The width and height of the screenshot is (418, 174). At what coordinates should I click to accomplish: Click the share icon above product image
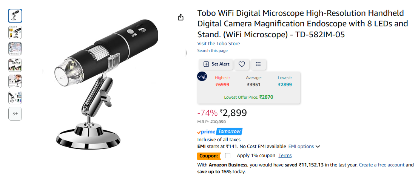tap(181, 18)
